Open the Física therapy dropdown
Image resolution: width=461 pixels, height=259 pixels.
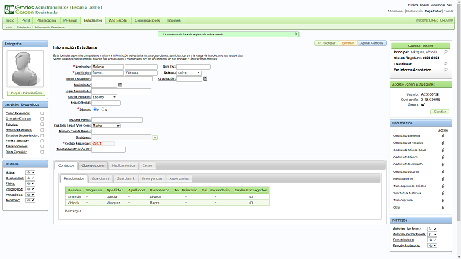pos(30,183)
